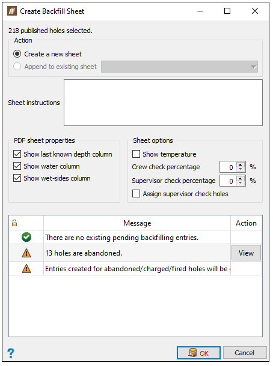Viewport: 273px width, 366px height.
Task: Check Assign supervisor check holes
Action: [136, 194]
